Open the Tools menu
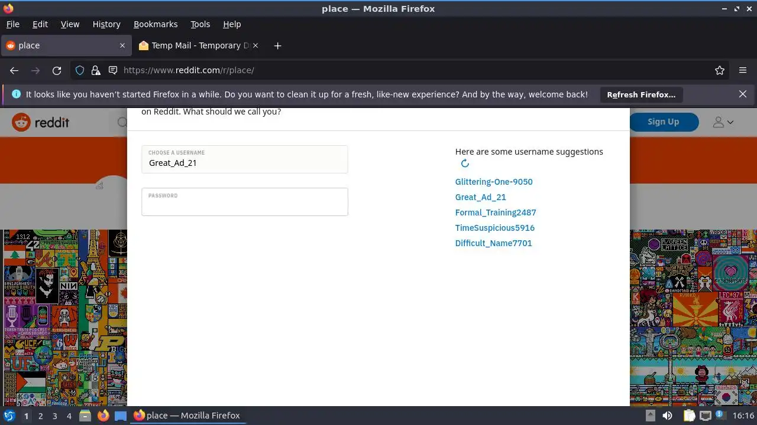This screenshot has width=757, height=425. coord(200,24)
